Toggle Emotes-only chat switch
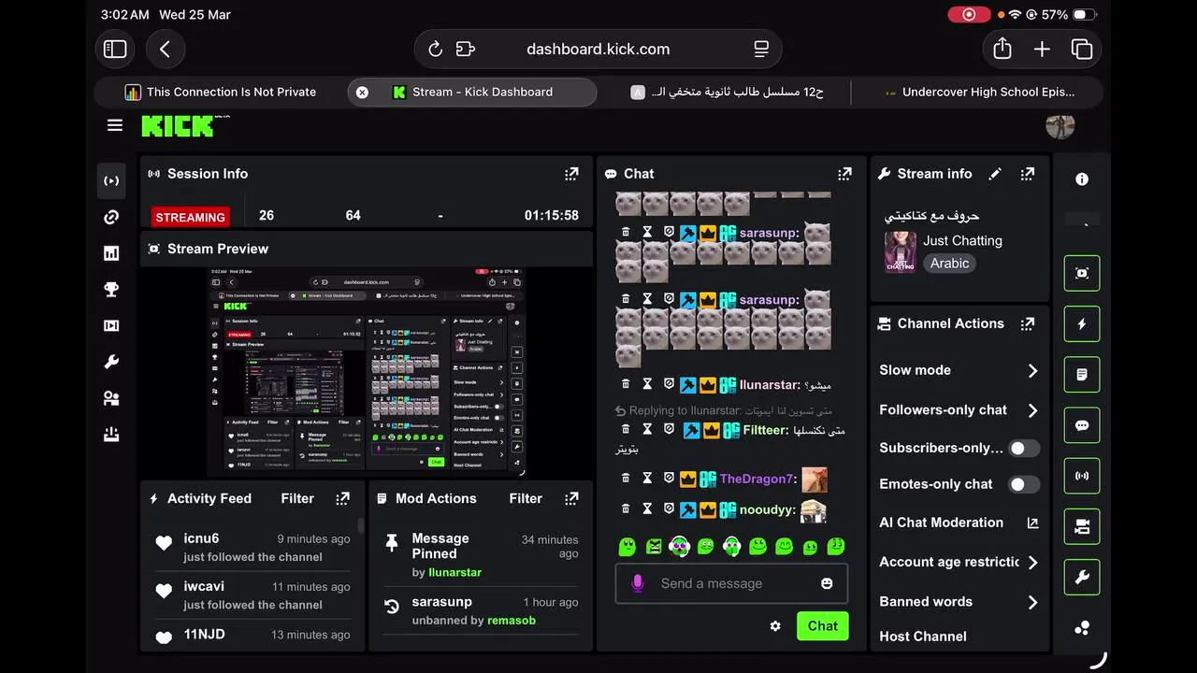The image size is (1197, 673). click(1024, 484)
